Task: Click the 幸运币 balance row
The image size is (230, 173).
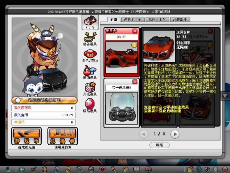Action: (x=43, y=122)
